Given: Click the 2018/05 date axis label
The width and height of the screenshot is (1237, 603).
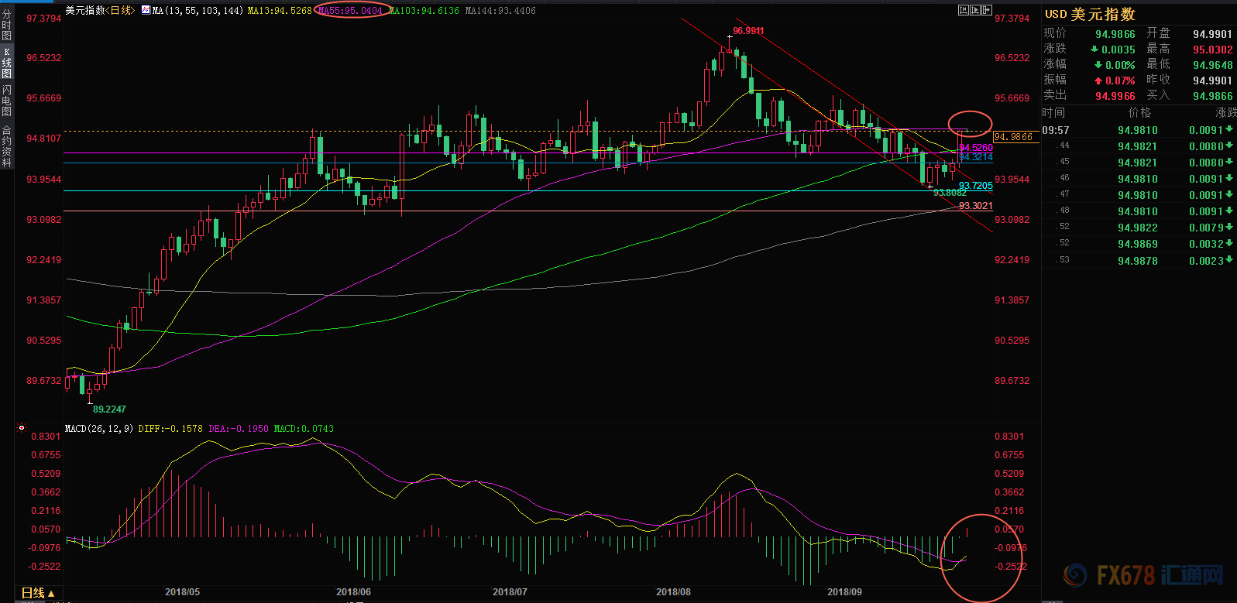Looking at the screenshot, I should coord(182,592).
